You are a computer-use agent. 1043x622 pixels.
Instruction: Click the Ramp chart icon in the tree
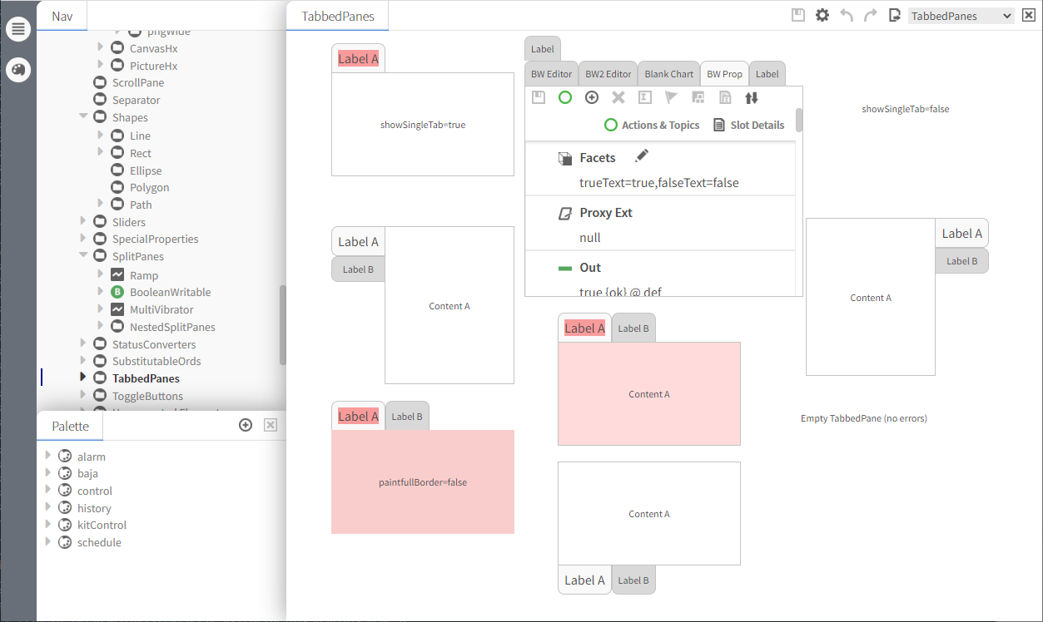point(117,274)
